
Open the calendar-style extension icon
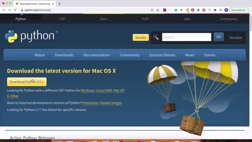click(x=209, y=10)
